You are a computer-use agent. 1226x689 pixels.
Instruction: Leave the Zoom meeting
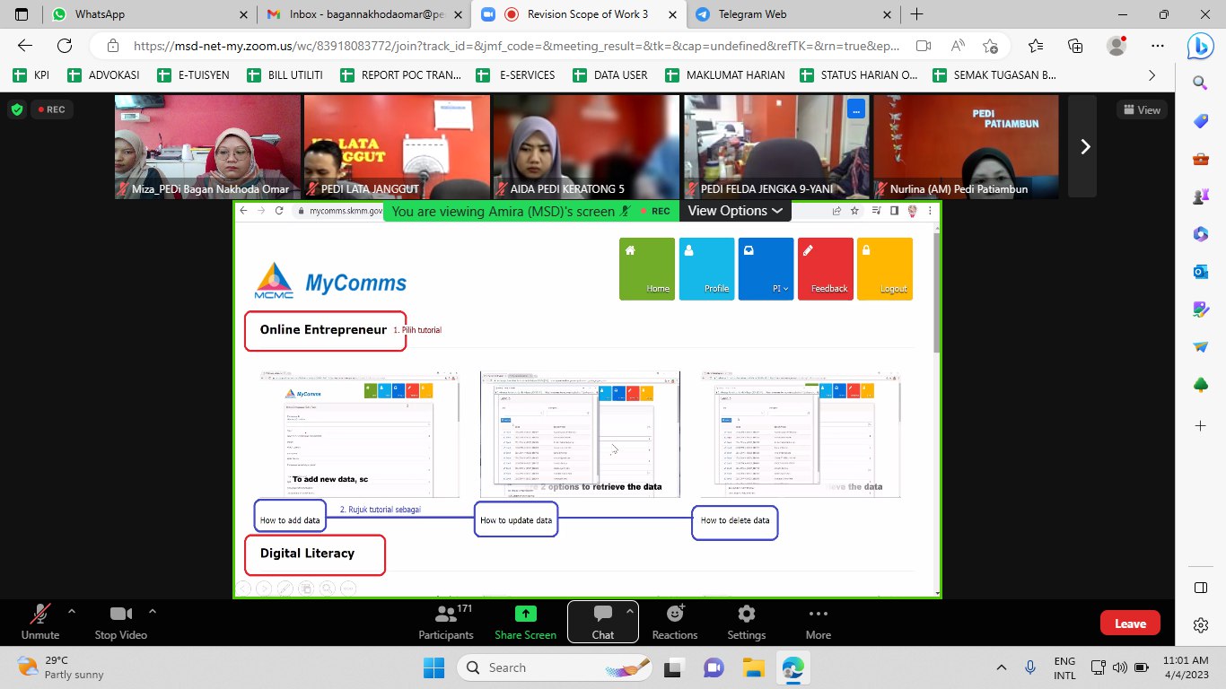point(1130,624)
